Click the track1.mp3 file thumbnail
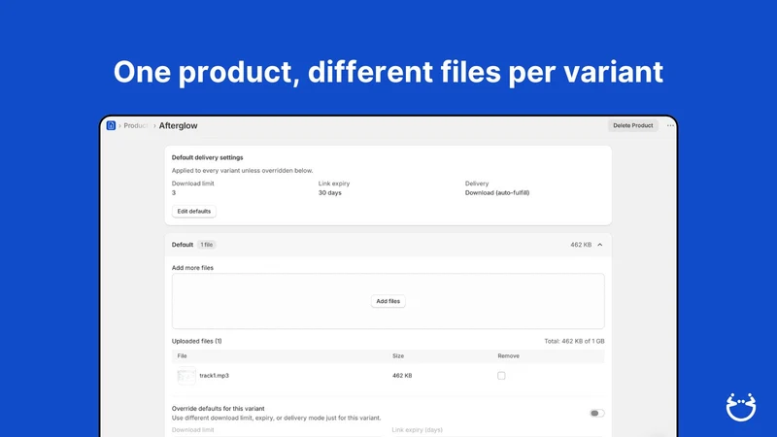Image resolution: width=777 pixels, height=437 pixels. [186, 376]
